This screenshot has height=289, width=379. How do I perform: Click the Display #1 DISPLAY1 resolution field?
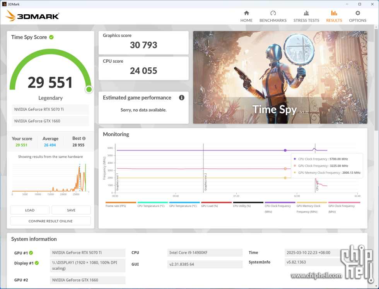[x=88, y=265]
